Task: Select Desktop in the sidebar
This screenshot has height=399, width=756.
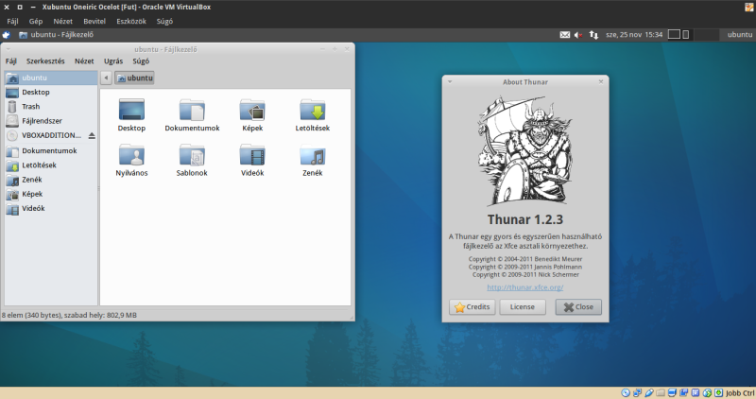Action: coord(51,92)
